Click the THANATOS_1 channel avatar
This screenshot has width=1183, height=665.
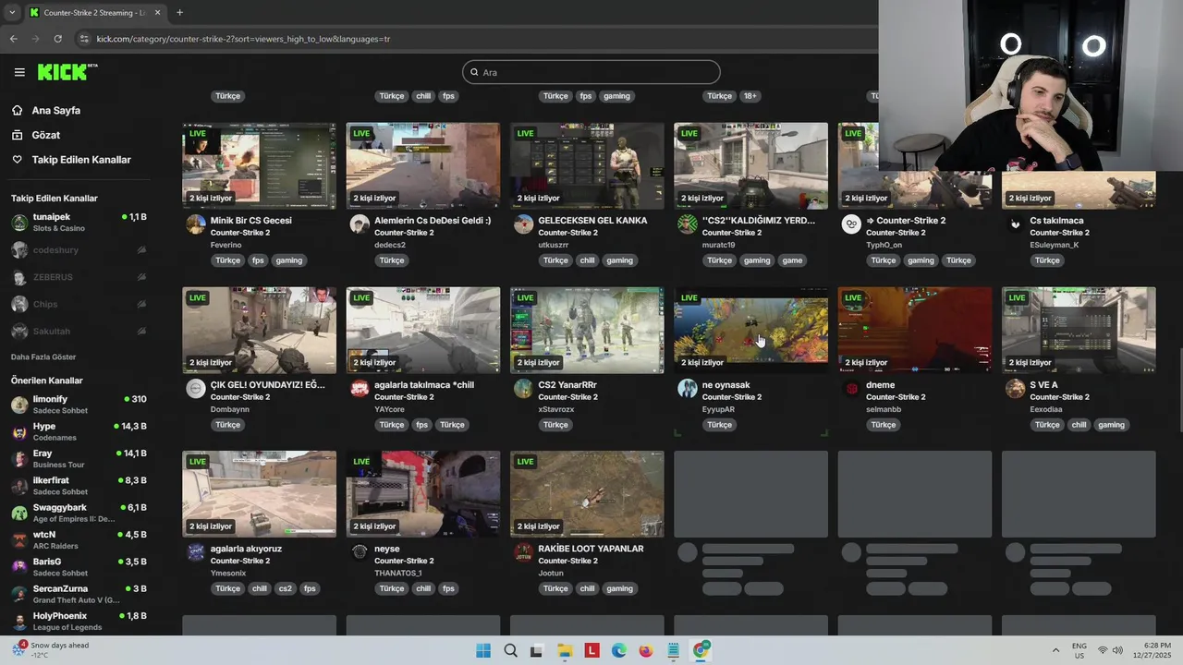click(x=360, y=552)
